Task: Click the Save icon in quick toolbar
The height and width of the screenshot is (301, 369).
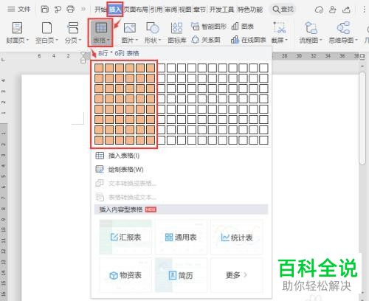Action: tap(45, 10)
